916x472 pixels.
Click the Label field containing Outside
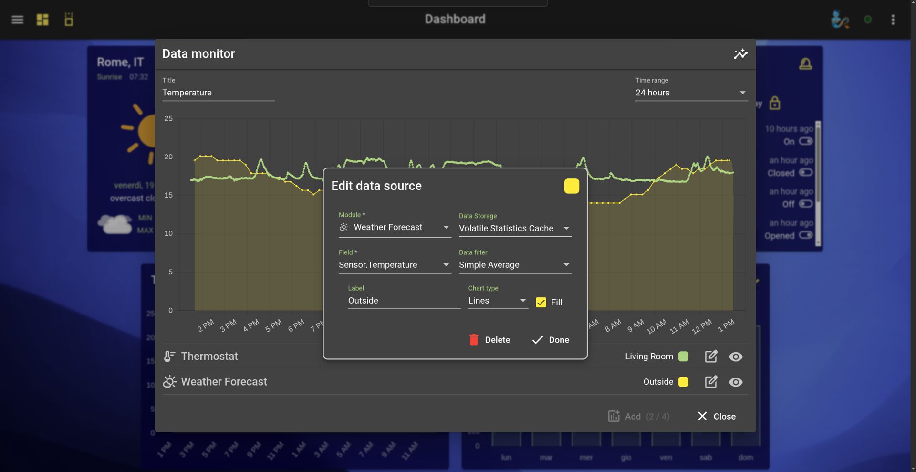[403, 301]
